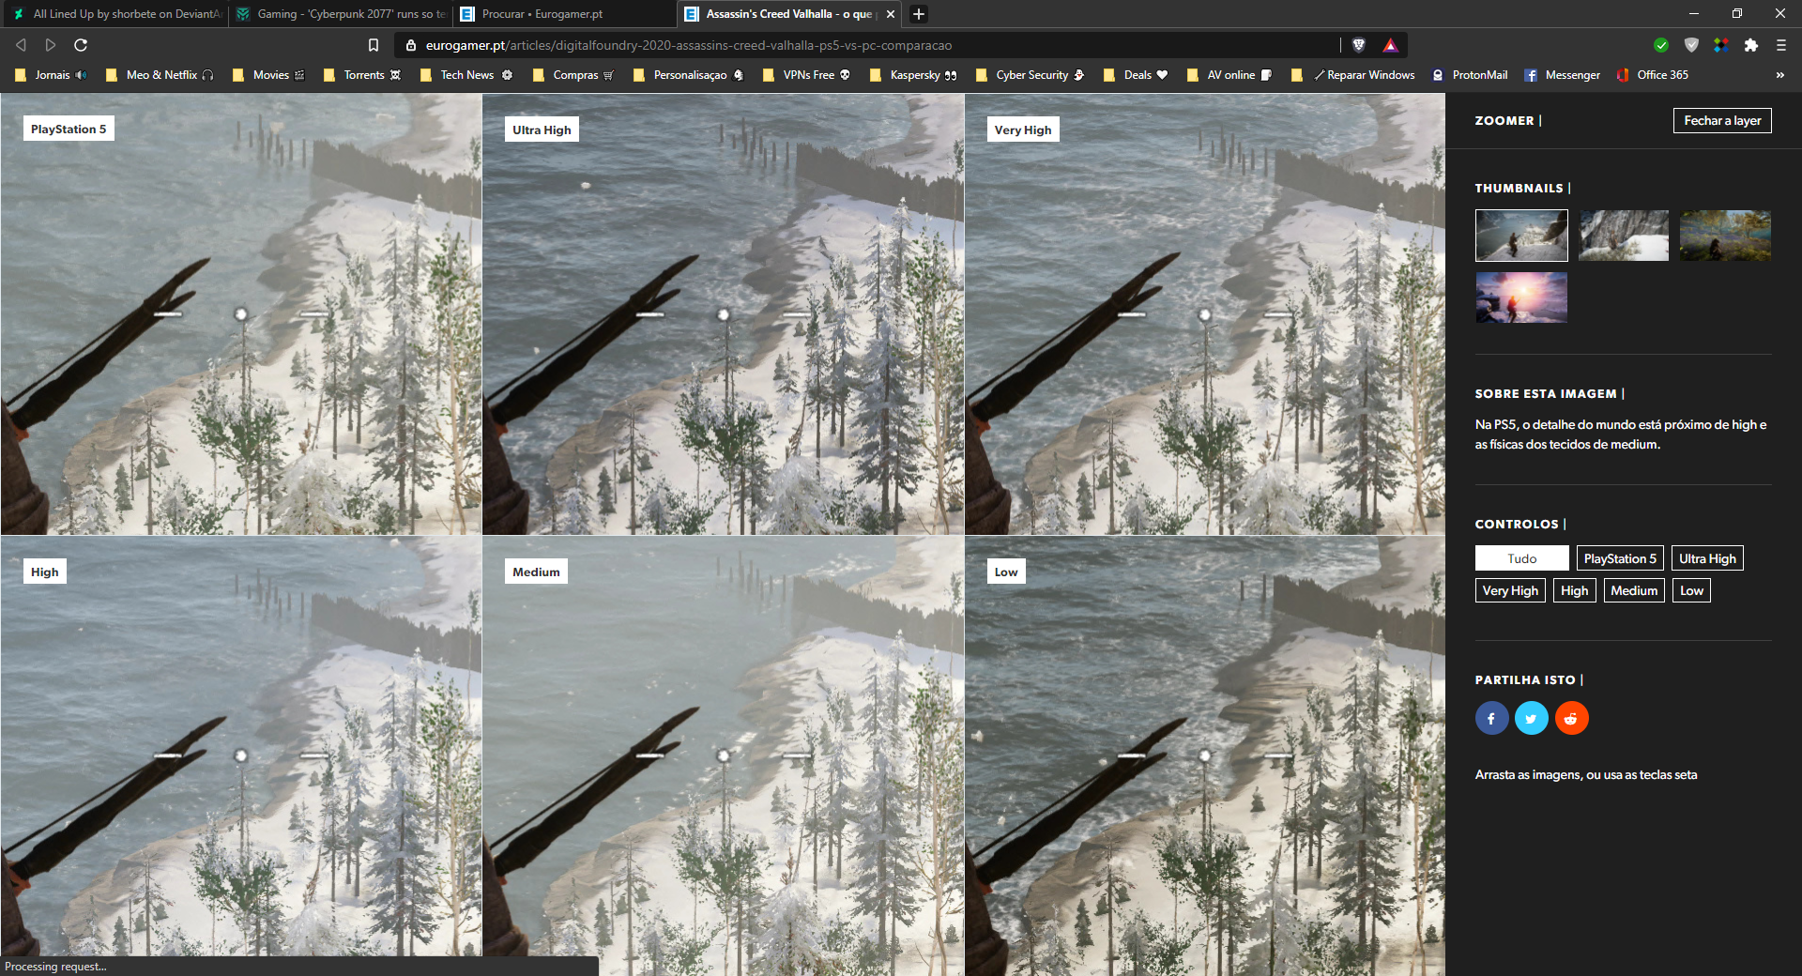Open the Tech News bookmark folder
1802x976 pixels.
[x=466, y=75]
